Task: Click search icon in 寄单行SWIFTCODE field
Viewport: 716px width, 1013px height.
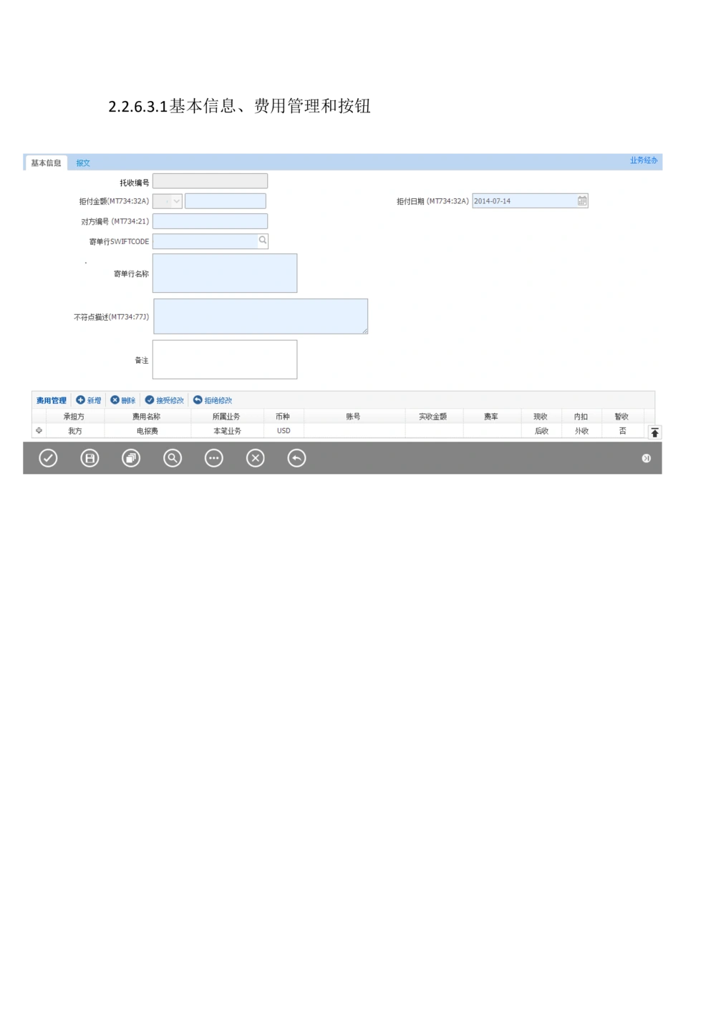Action: 263,241
